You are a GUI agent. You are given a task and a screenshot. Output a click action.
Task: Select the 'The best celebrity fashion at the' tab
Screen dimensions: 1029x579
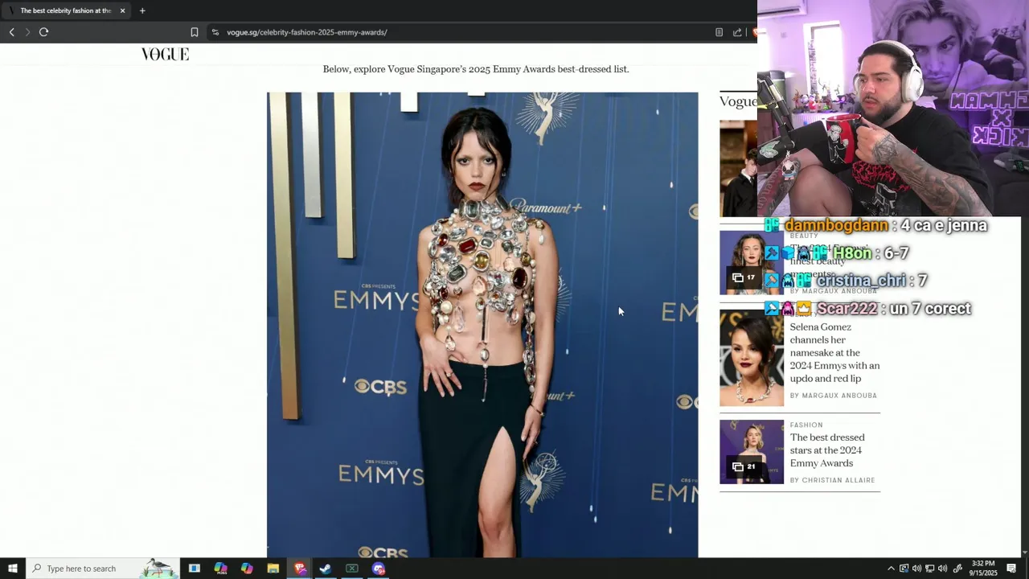point(66,10)
